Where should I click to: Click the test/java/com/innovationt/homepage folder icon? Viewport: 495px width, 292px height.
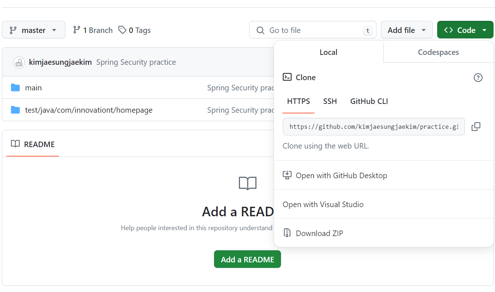coord(15,110)
